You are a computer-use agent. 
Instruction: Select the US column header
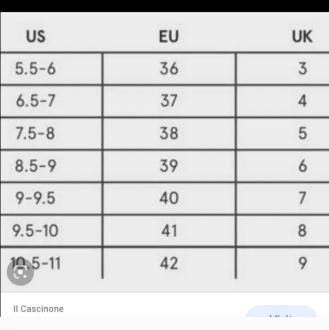[x=36, y=36]
